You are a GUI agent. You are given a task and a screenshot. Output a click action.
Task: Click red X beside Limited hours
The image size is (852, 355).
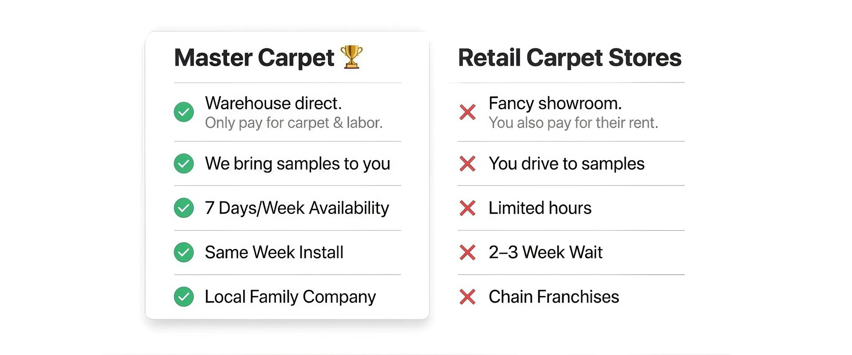tap(467, 208)
